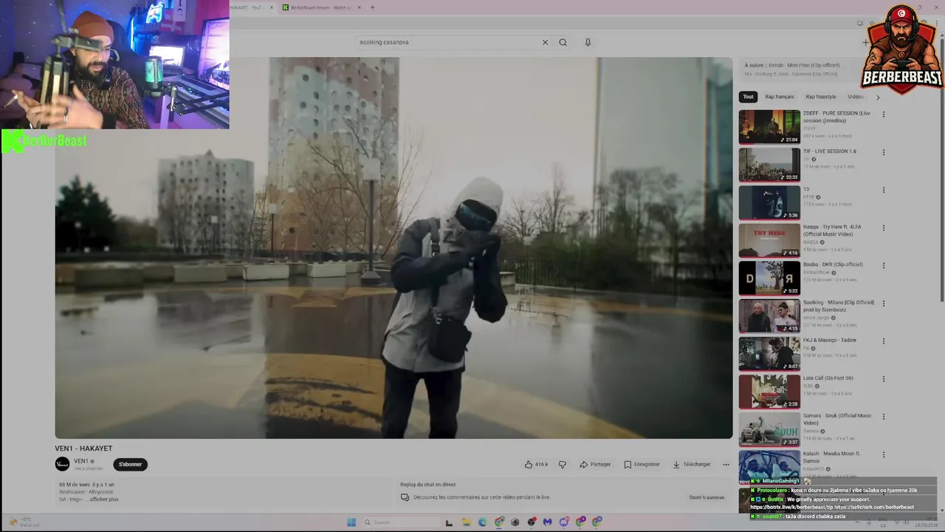The image size is (945, 532).
Task: Dislike the video with thumbs-down icon
Action: pos(563,464)
